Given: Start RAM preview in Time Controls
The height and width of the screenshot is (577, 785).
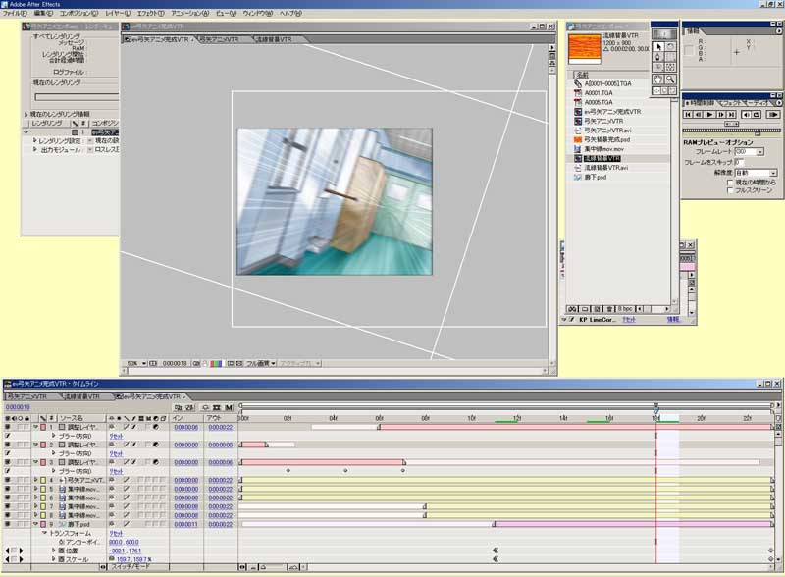Looking at the screenshot, I should pos(773,115).
